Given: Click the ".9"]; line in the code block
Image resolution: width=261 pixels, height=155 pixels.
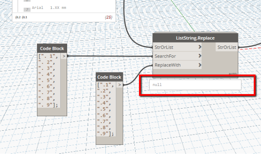Looking at the screenshot, I should (105, 134).
